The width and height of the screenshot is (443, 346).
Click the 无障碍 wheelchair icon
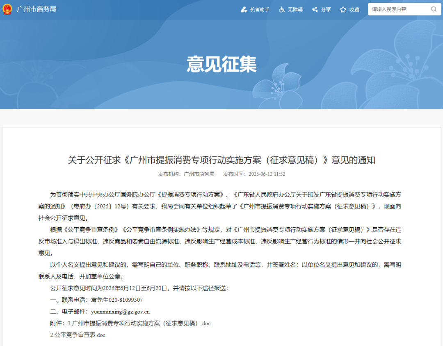coord(282,9)
